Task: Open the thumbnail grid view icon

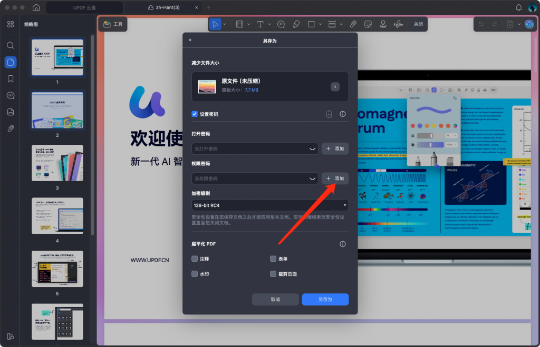Action: coord(11,24)
